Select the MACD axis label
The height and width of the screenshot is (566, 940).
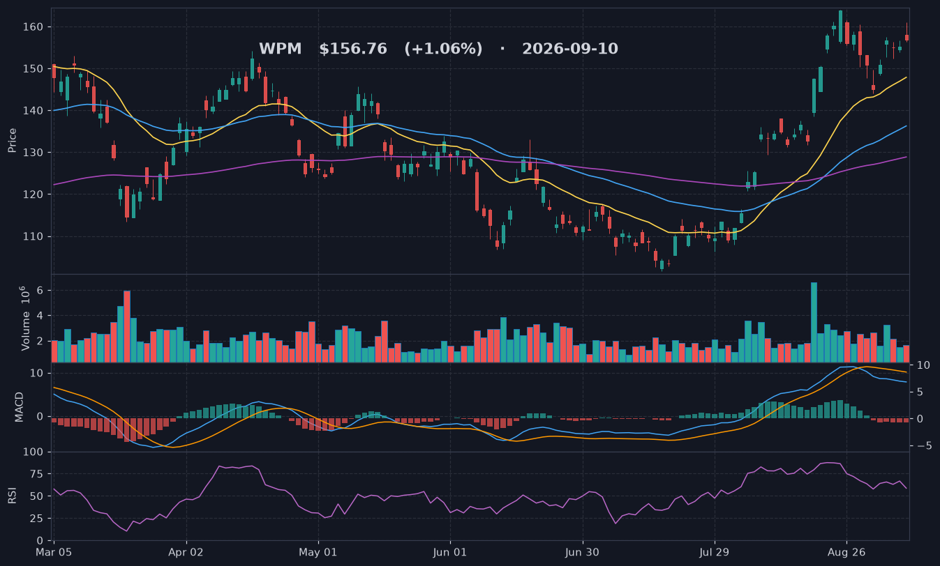pos(20,406)
